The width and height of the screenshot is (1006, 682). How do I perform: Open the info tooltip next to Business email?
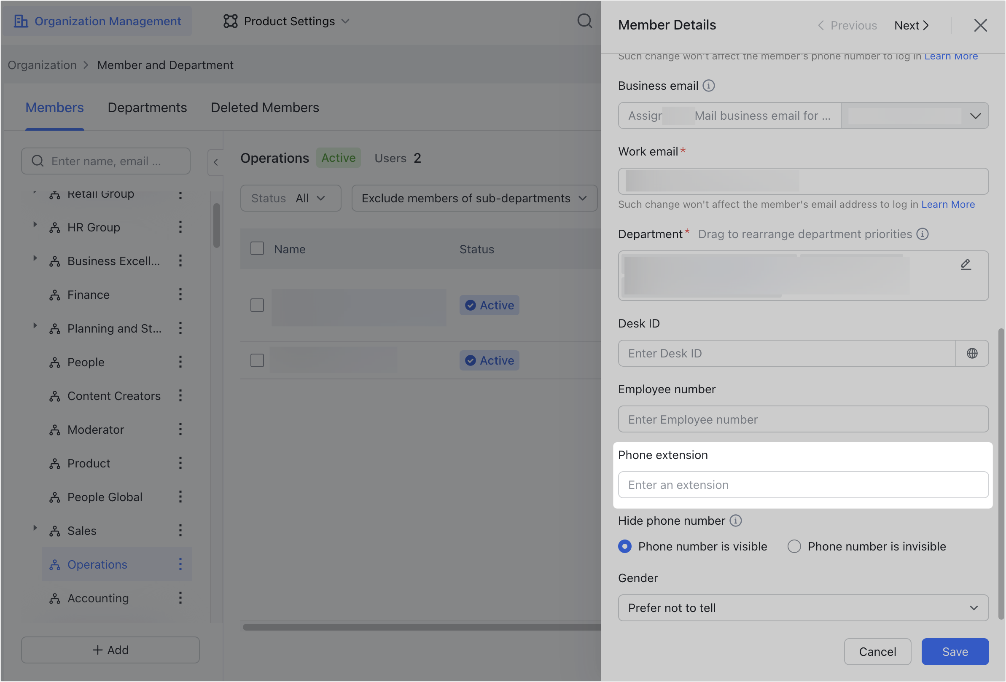coord(709,86)
